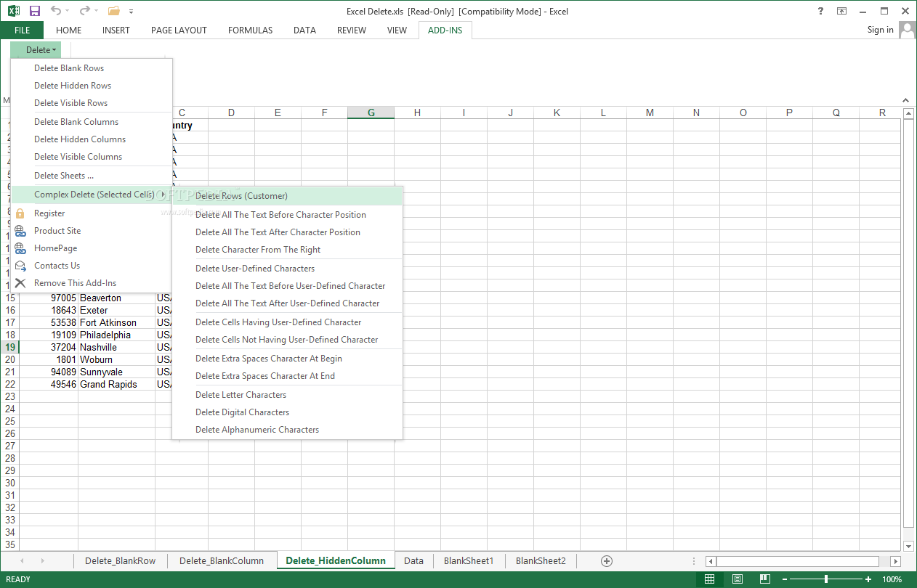Image resolution: width=917 pixels, height=588 pixels.
Task: Switch to the REVIEW ribbon tab
Action: 352,30
